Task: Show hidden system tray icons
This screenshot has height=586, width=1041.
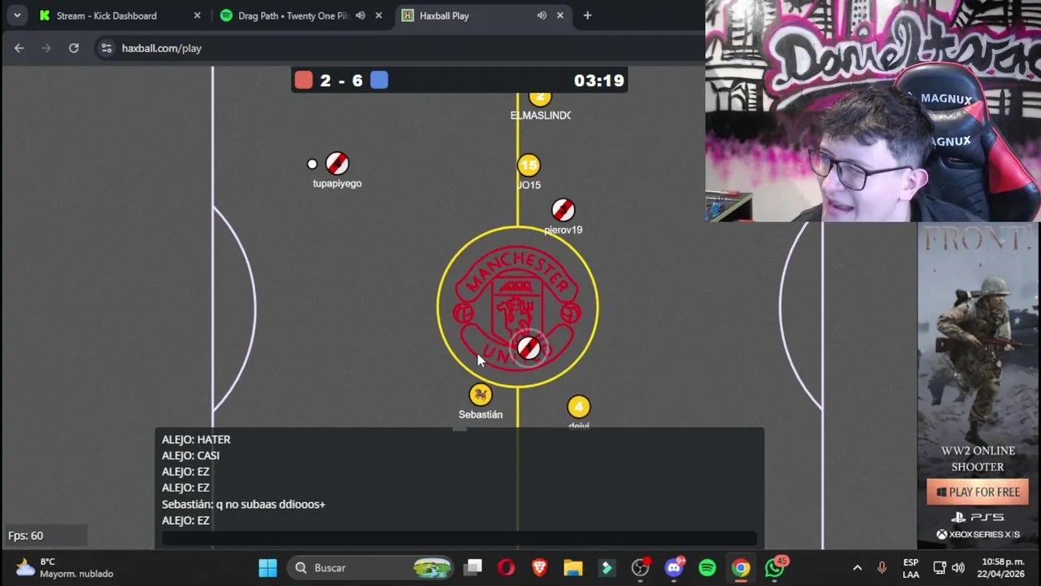Action: (857, 567)
